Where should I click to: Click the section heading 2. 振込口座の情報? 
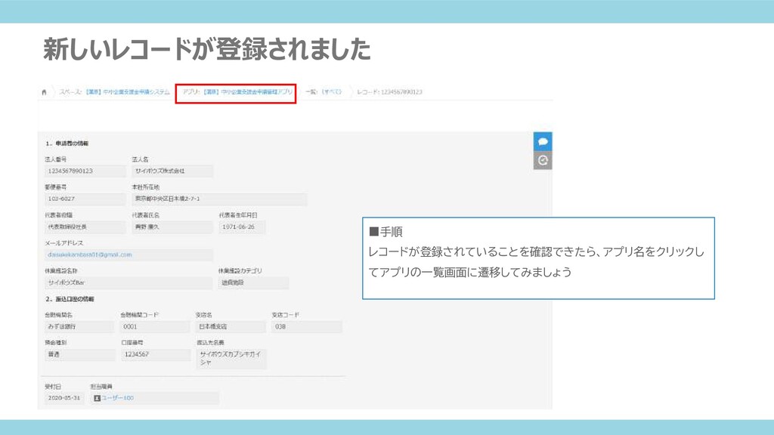coord(70,299)
